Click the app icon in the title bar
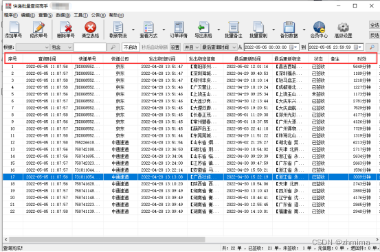Screen dimensions: 380x252 click(8, 5)
